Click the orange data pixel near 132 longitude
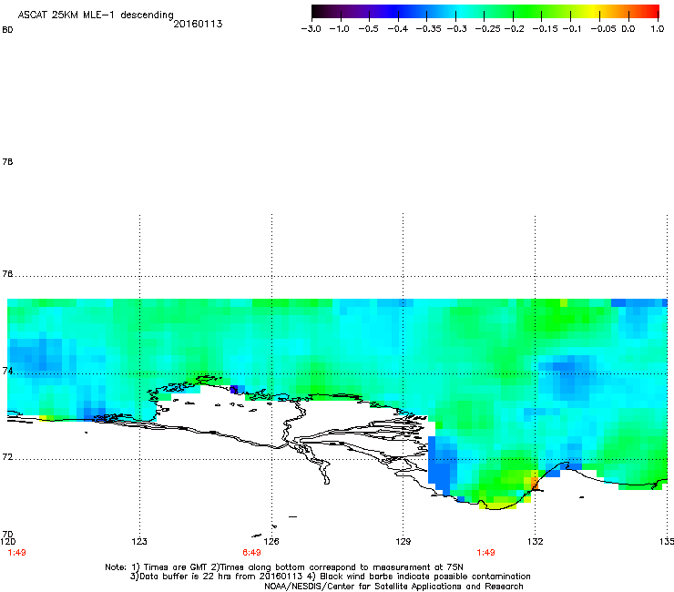The width and height of the screenshot is (674, 592). (x=535, y=483)
